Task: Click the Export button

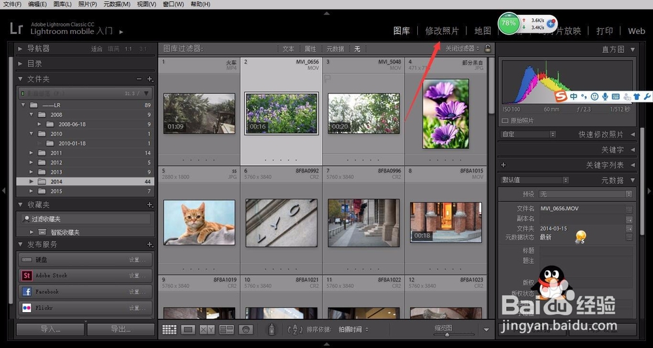Action: click(x=121, y=329)
